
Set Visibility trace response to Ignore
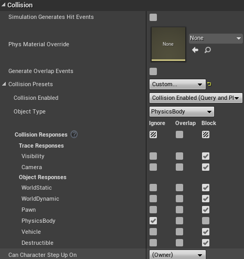[x=153, y=156]
